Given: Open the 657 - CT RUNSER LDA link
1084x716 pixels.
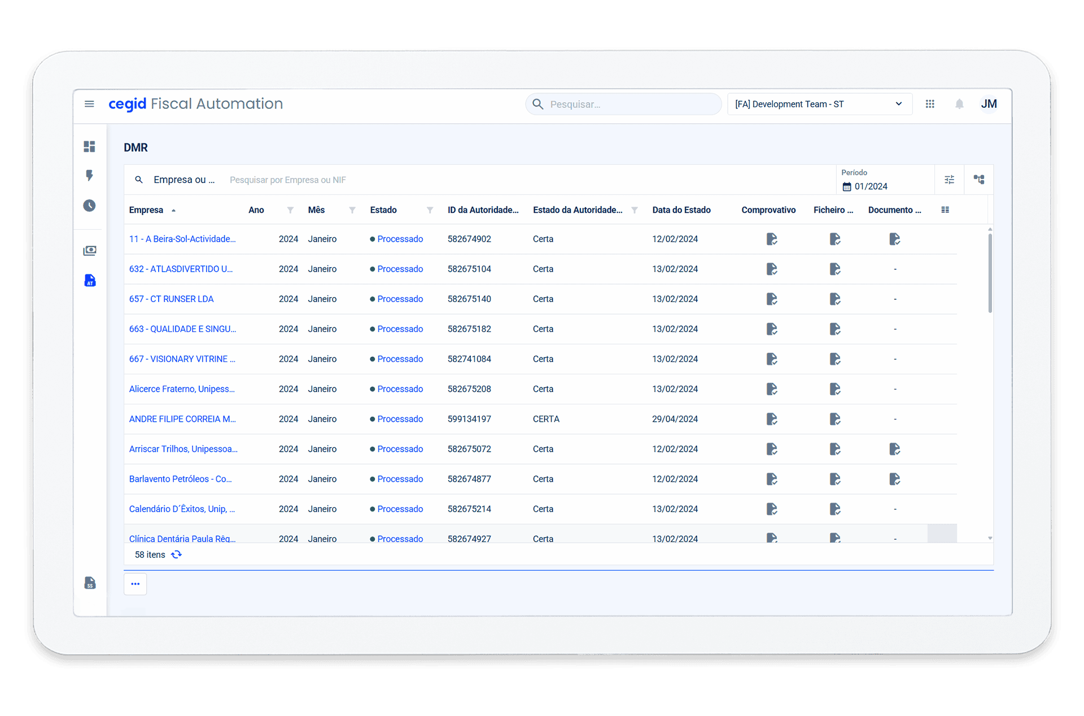Looking at the screenshot, I should coord(171,299).
